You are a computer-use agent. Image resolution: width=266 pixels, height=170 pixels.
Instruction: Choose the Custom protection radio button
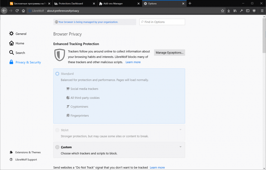[x=57, y=147]
